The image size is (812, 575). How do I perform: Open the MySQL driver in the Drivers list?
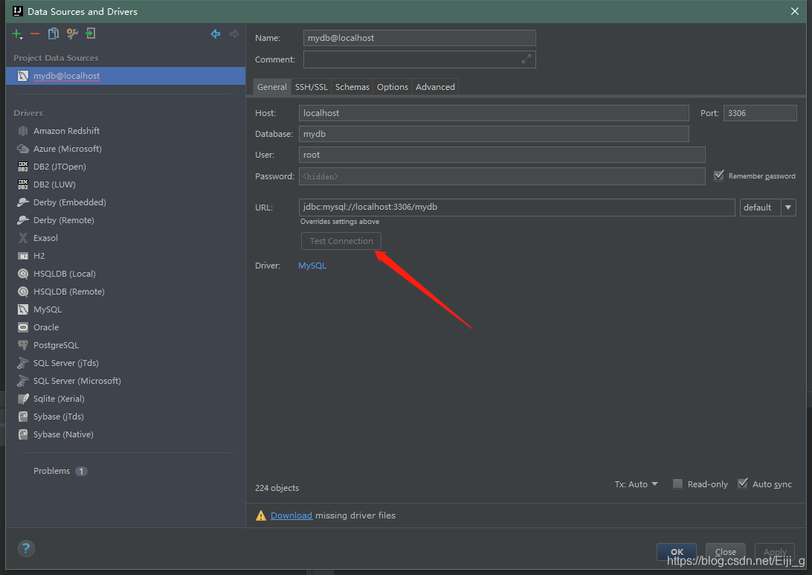[x=47, y=309]
